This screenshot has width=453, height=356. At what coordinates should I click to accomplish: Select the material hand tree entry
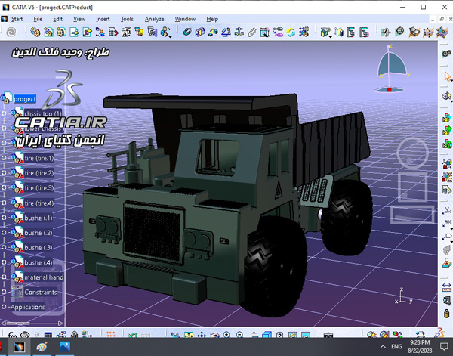(44, 277)
